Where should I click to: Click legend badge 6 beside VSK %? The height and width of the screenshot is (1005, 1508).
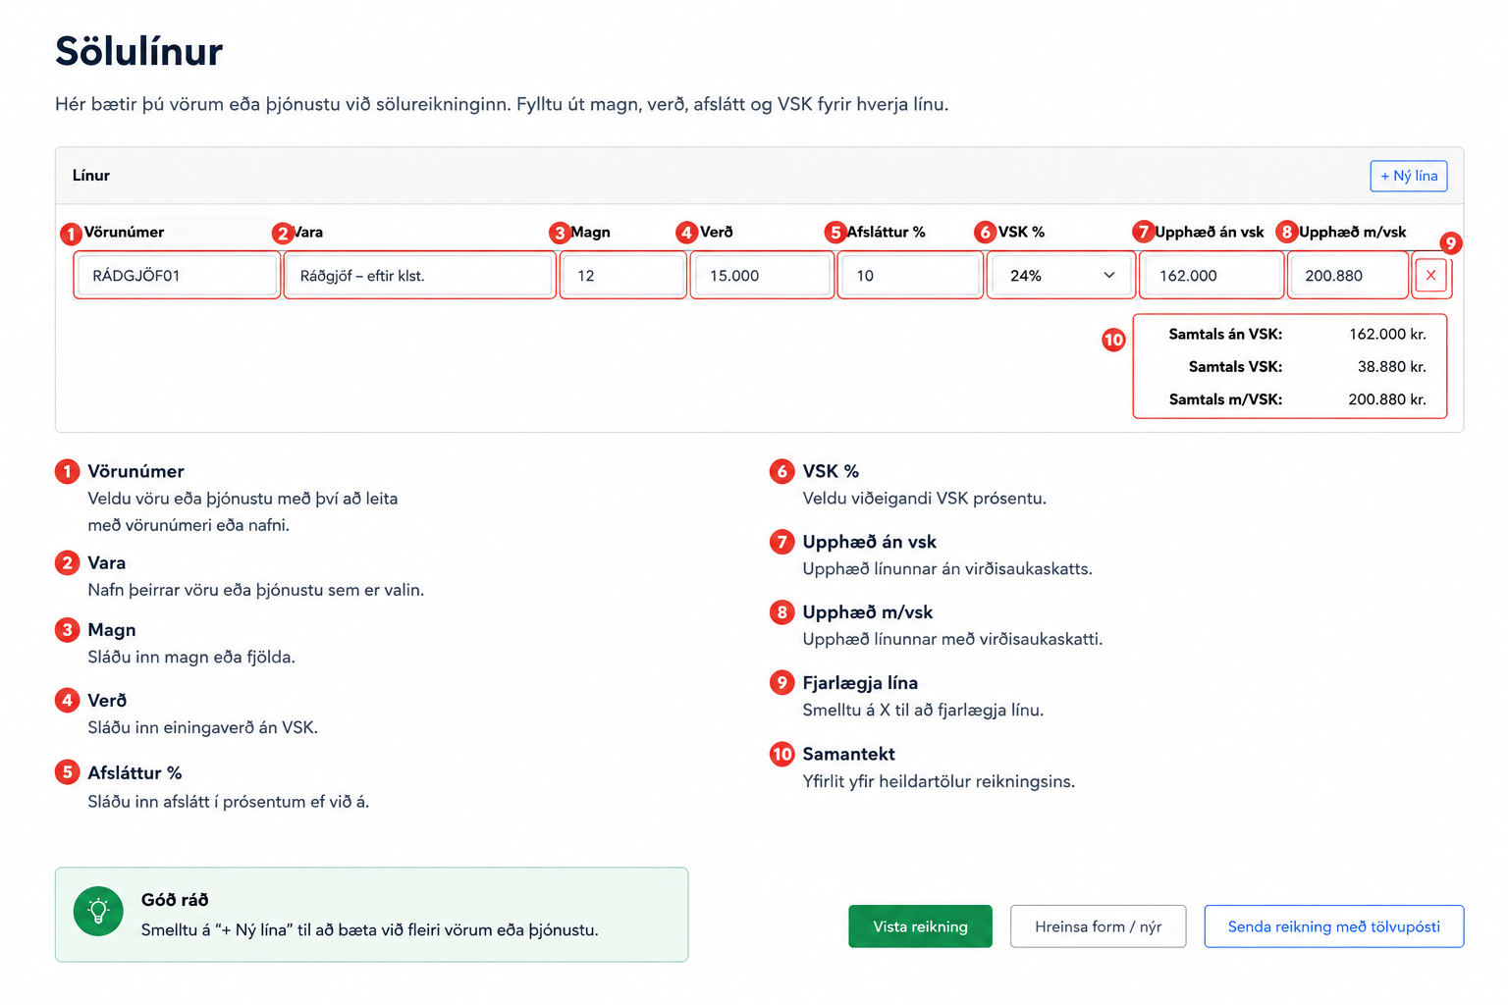click(x=781, y=471)
